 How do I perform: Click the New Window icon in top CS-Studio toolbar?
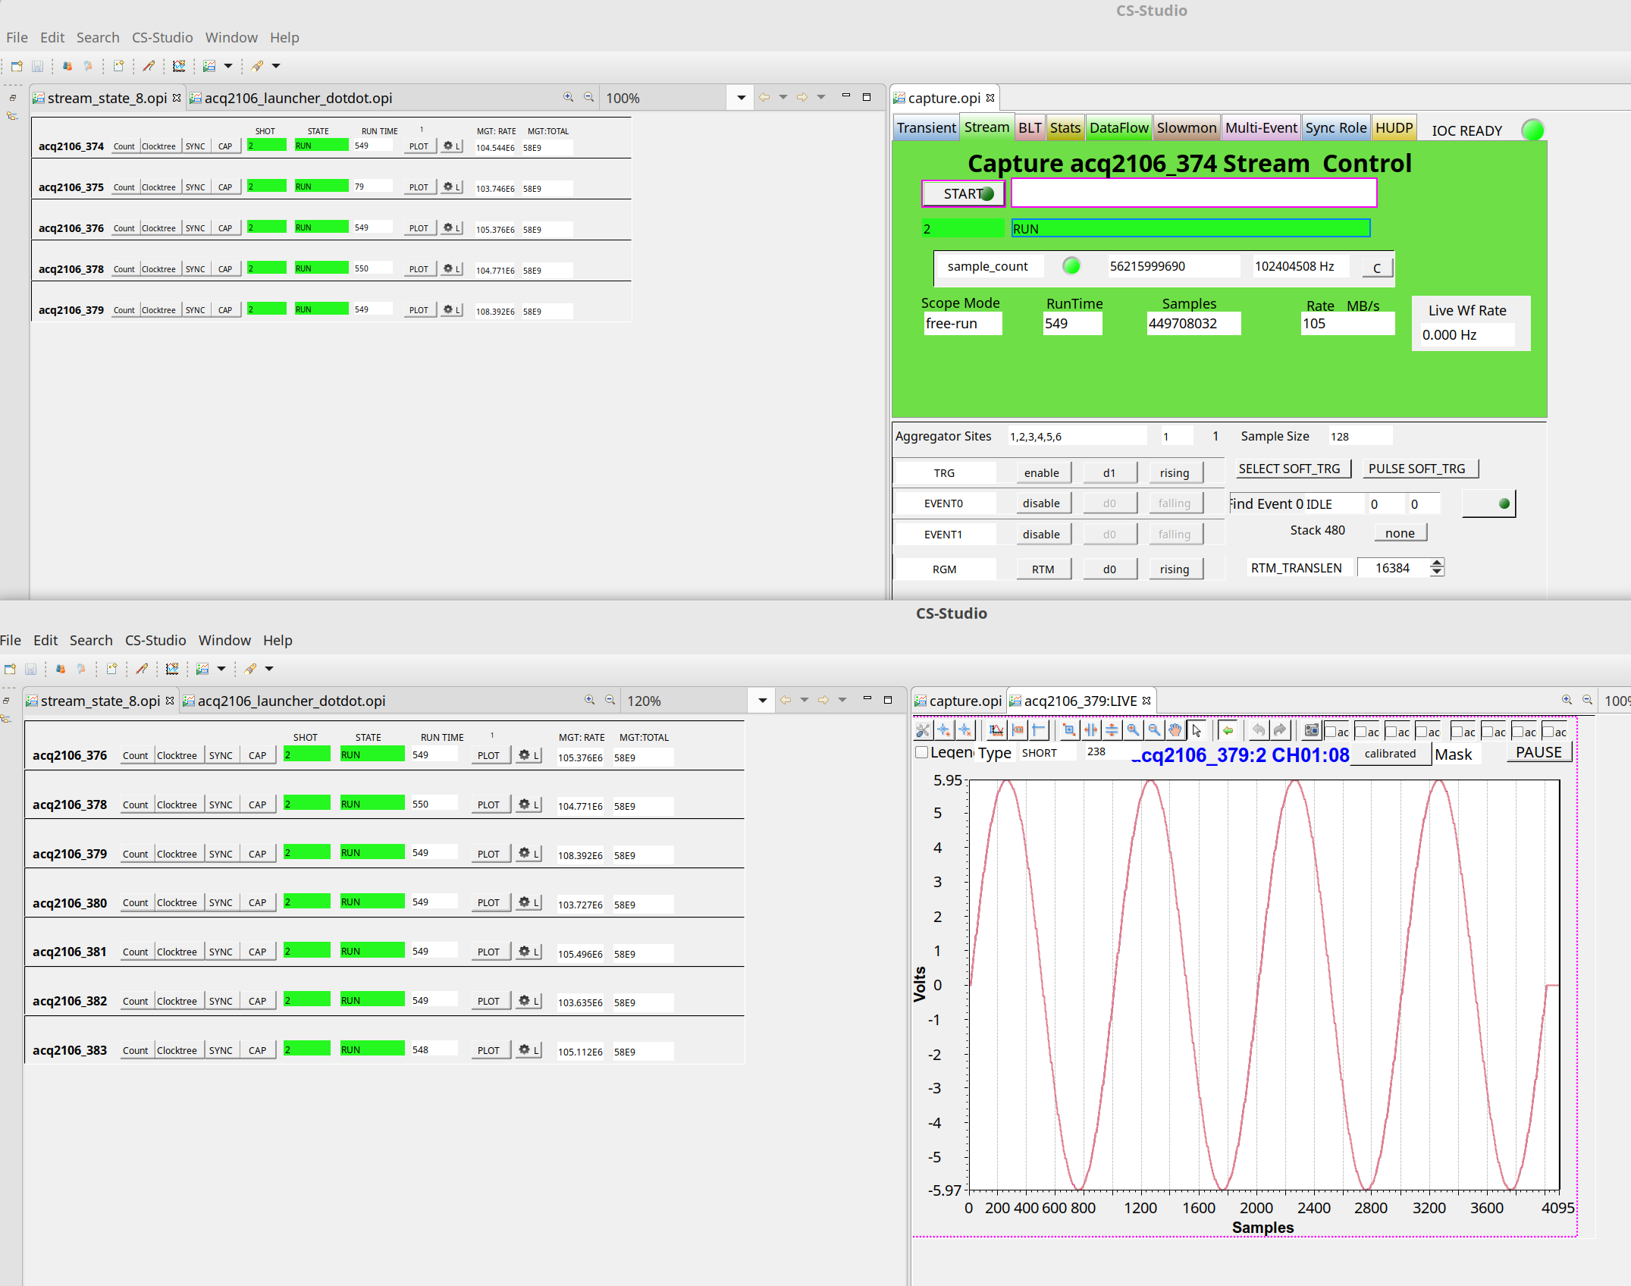coord(17,66)
